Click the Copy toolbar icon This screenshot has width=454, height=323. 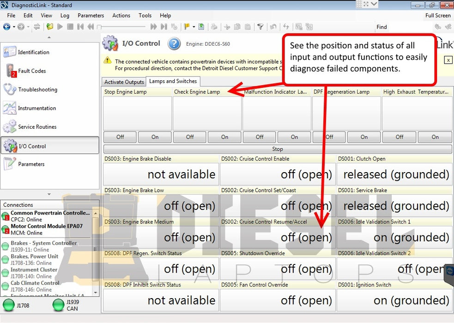coord(237,27)
